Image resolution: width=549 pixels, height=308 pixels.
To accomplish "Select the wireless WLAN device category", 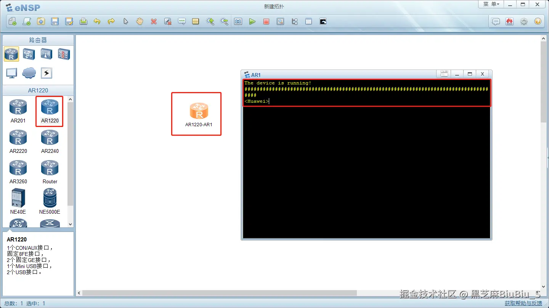I will [x=47, y=54].
